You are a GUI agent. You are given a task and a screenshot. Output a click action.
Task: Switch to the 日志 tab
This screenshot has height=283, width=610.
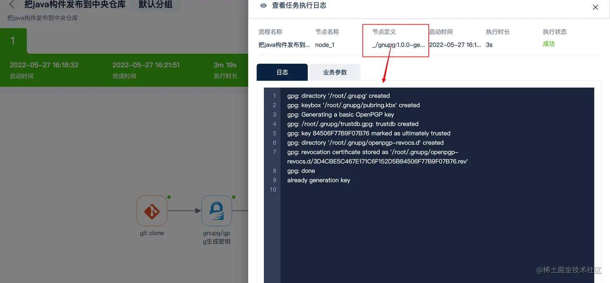click(x=282, y=72)
